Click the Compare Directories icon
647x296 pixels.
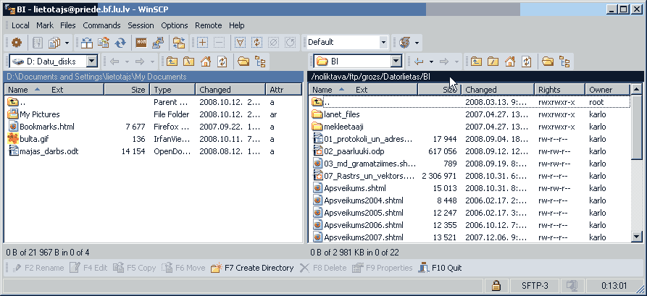(x=87, y=42)
